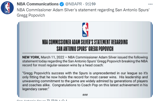This screenshot has height=101, width=153.
Task: Click the '###' end mark in the statement
Action: coord(85,95)
